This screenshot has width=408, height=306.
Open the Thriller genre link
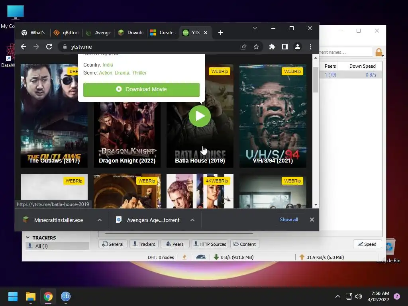point(139,73)
